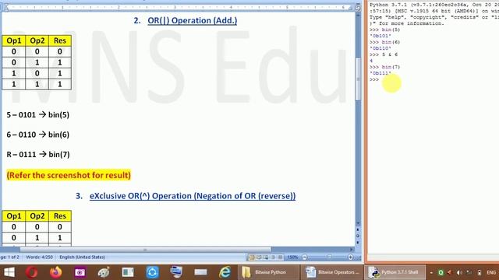This screenshot has width=499, height=280.
Task: Open the paint palette app in taskbar
Action: coord(104,272)
